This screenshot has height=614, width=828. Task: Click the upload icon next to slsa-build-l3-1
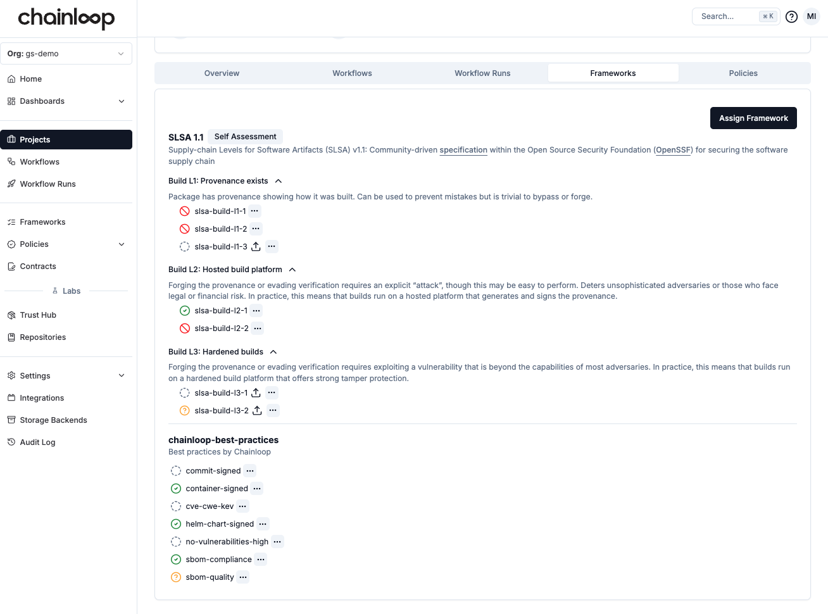256,392
